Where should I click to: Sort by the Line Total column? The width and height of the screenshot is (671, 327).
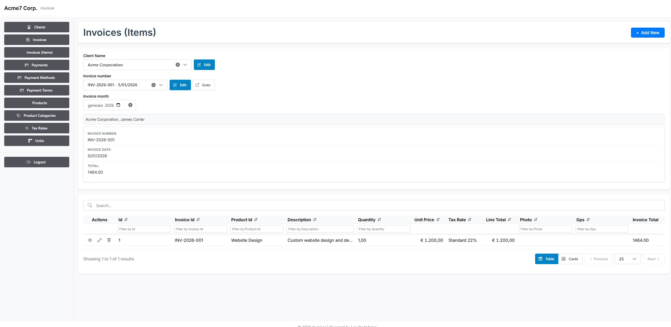click(509, 219)
